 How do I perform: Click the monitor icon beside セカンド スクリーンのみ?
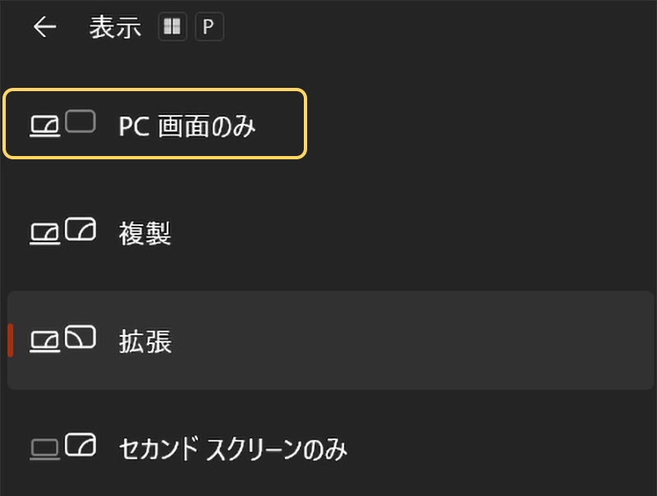[x=80, y=444]
